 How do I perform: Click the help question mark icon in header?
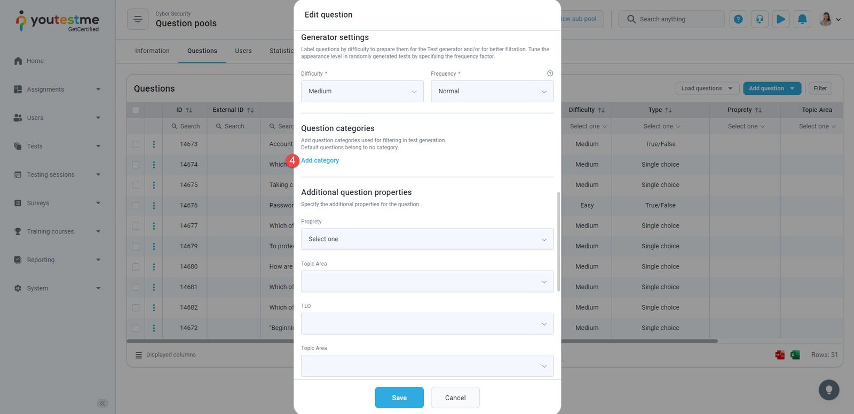click(738, 19)
